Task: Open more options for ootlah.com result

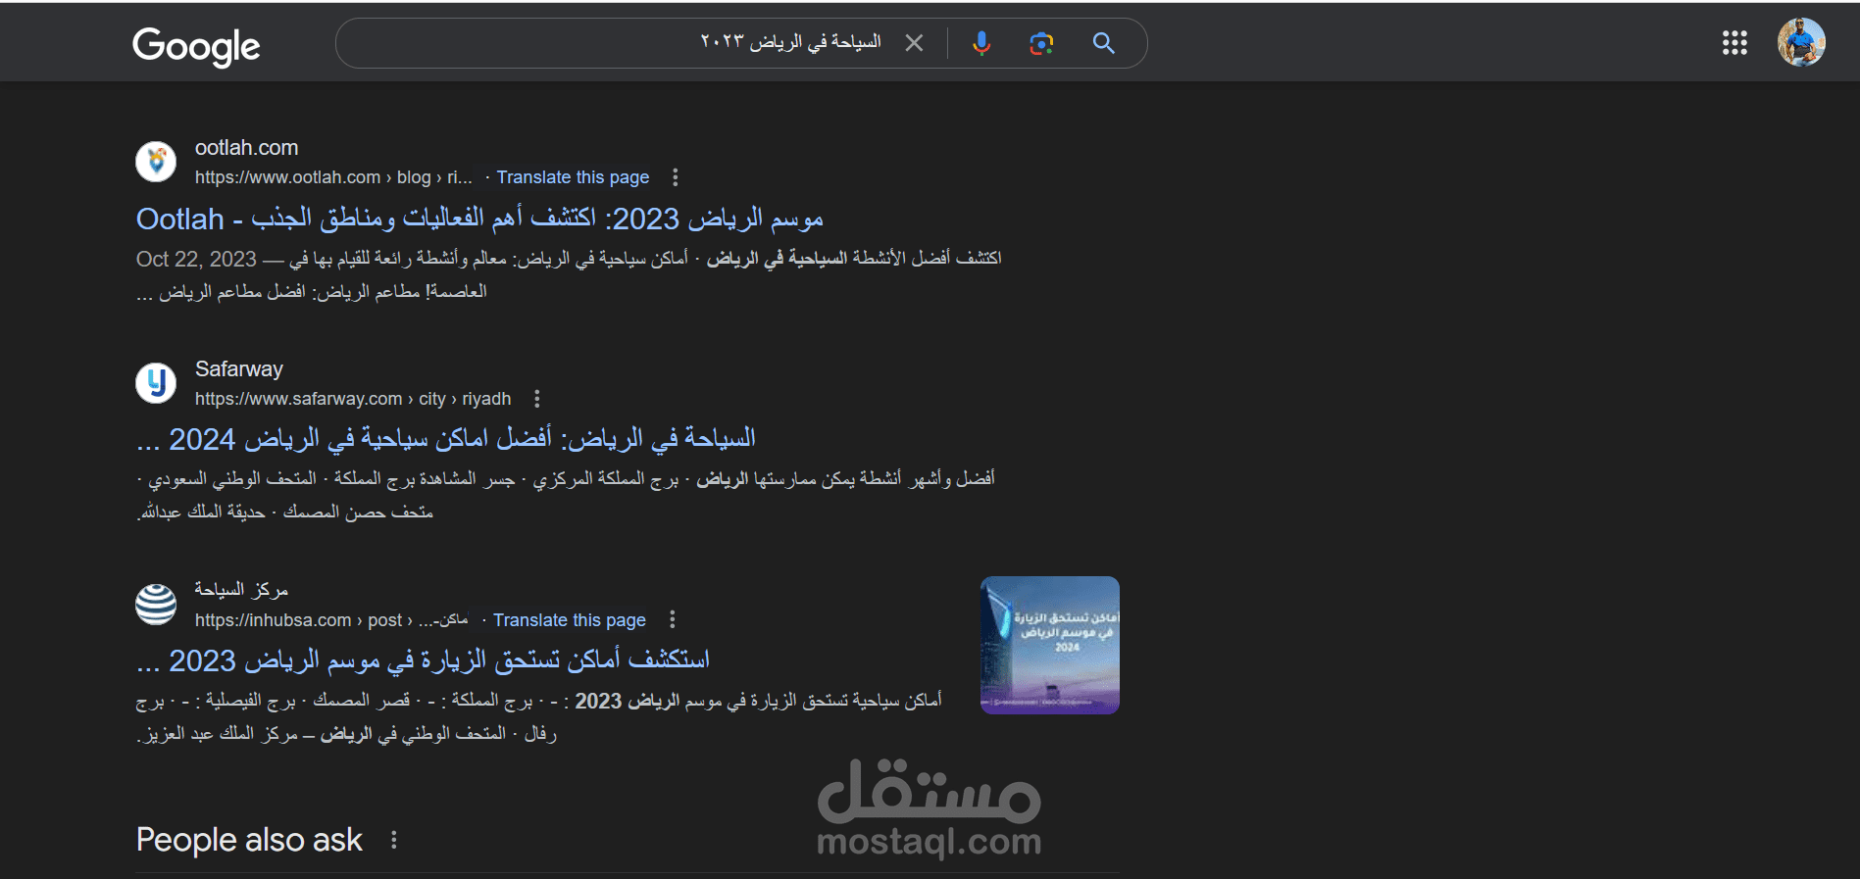Action: click(675, 177)
